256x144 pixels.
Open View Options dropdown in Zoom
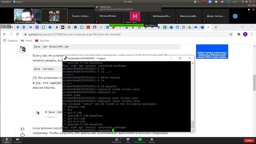(150, 25)
